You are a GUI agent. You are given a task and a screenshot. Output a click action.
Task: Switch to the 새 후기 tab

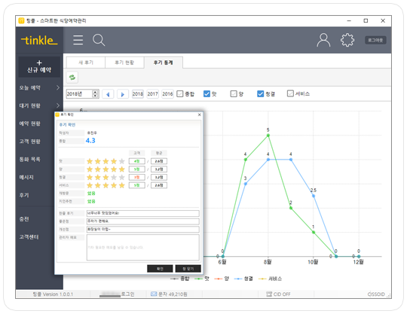[x=86, y=62]
